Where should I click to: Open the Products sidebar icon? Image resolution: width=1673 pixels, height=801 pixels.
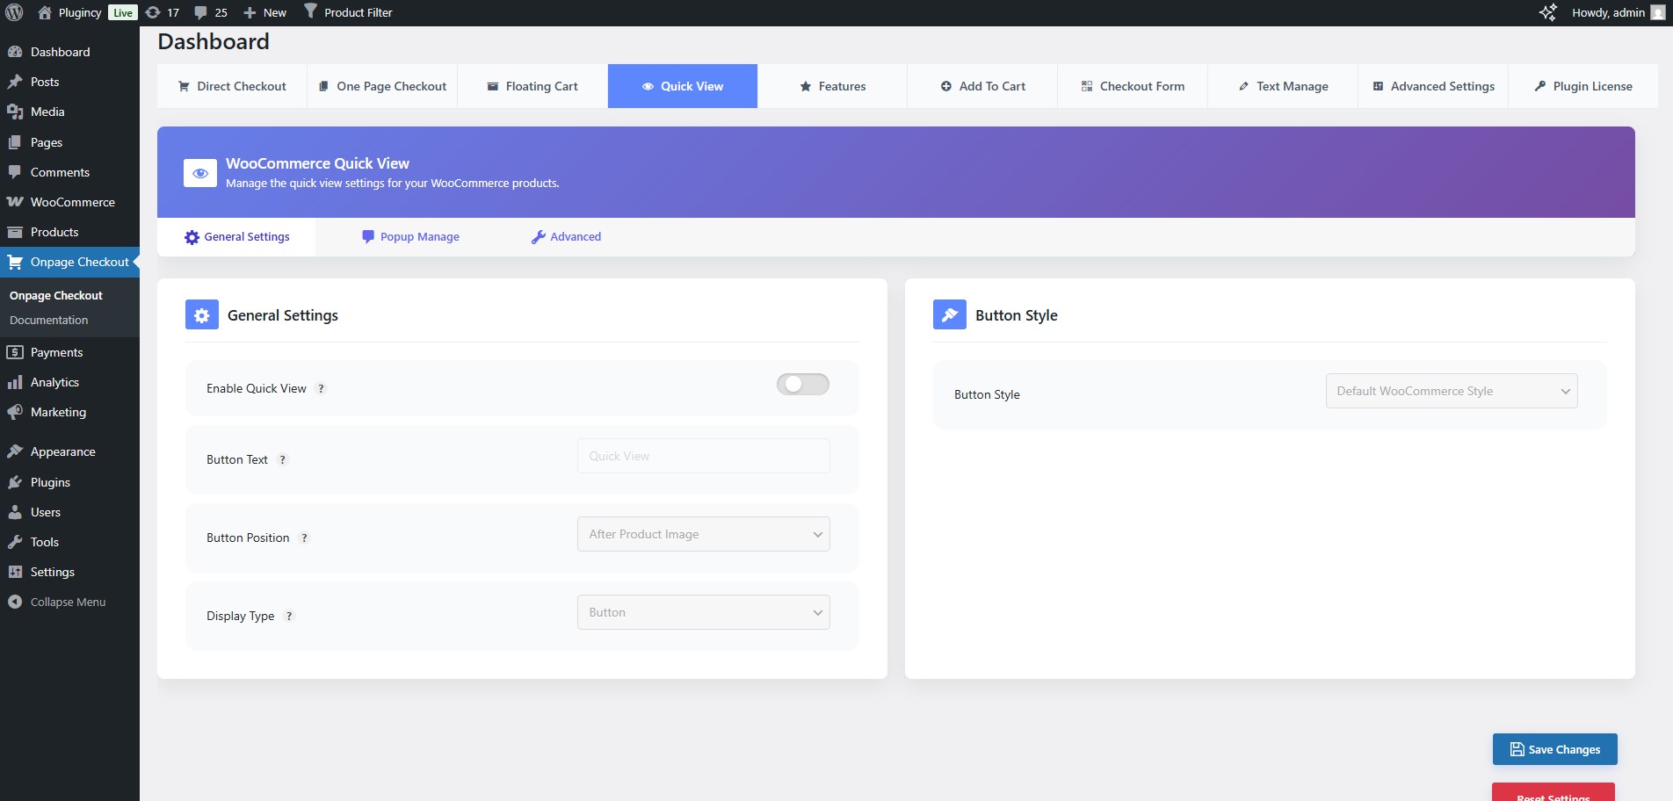click(x=15, y=232)
